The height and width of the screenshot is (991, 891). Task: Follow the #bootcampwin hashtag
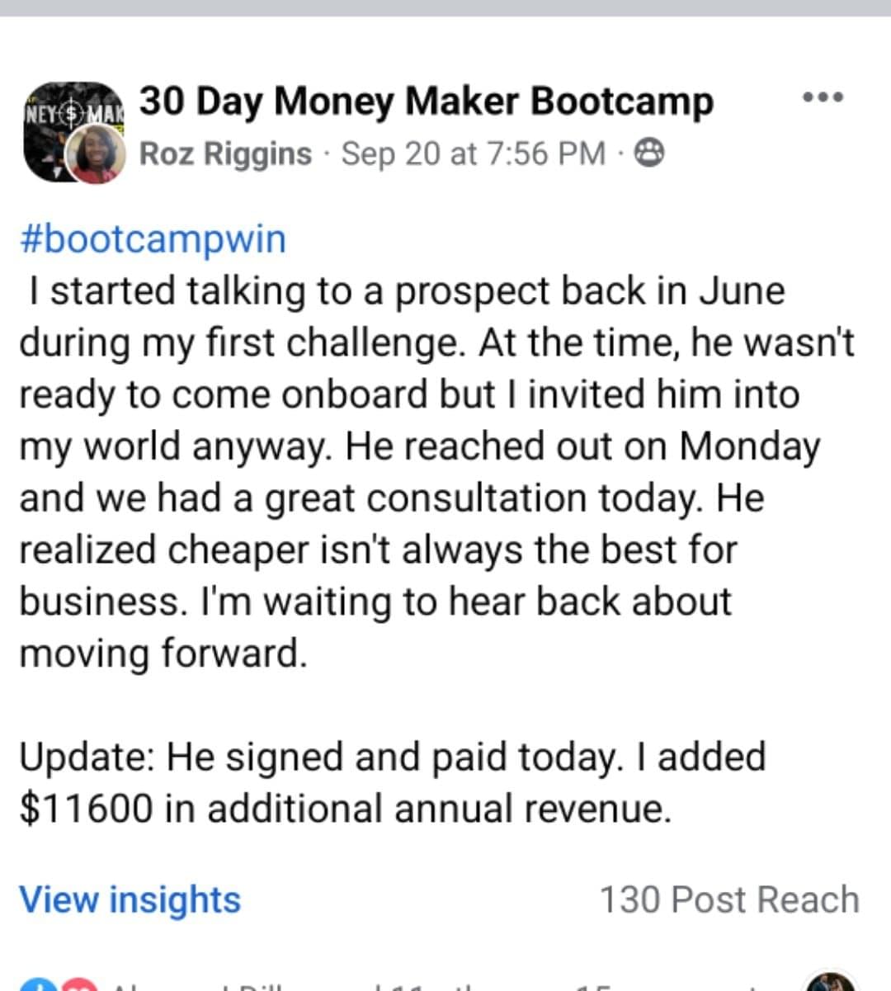point(153,239)
